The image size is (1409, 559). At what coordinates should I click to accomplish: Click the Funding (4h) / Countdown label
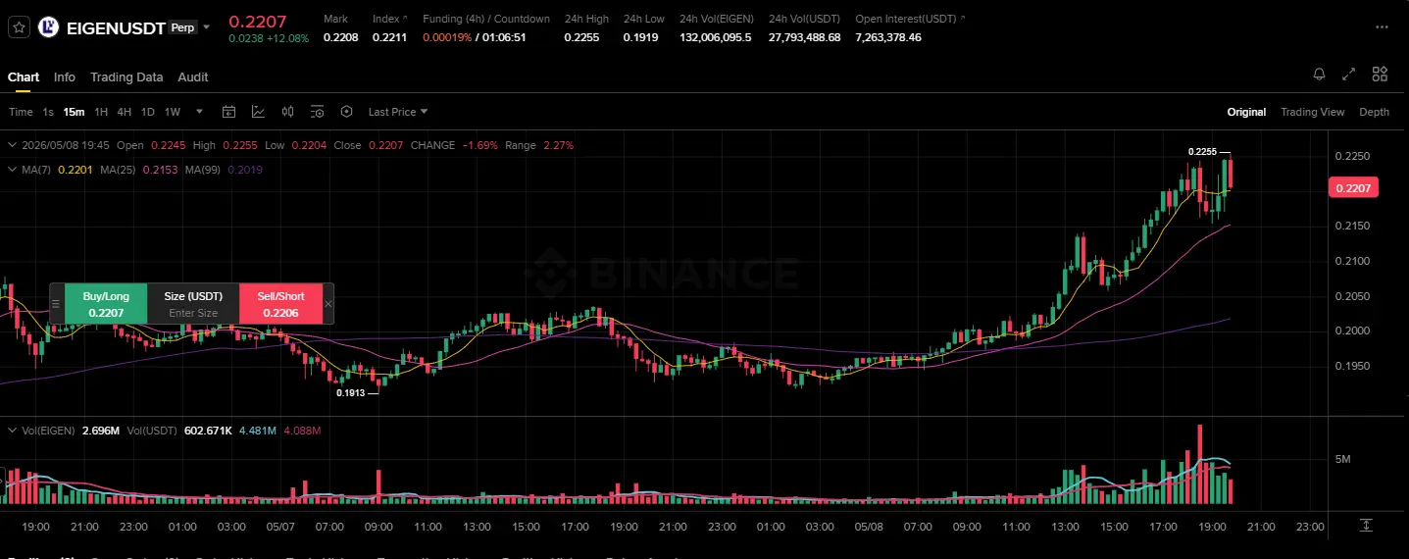tap(486, 19)
